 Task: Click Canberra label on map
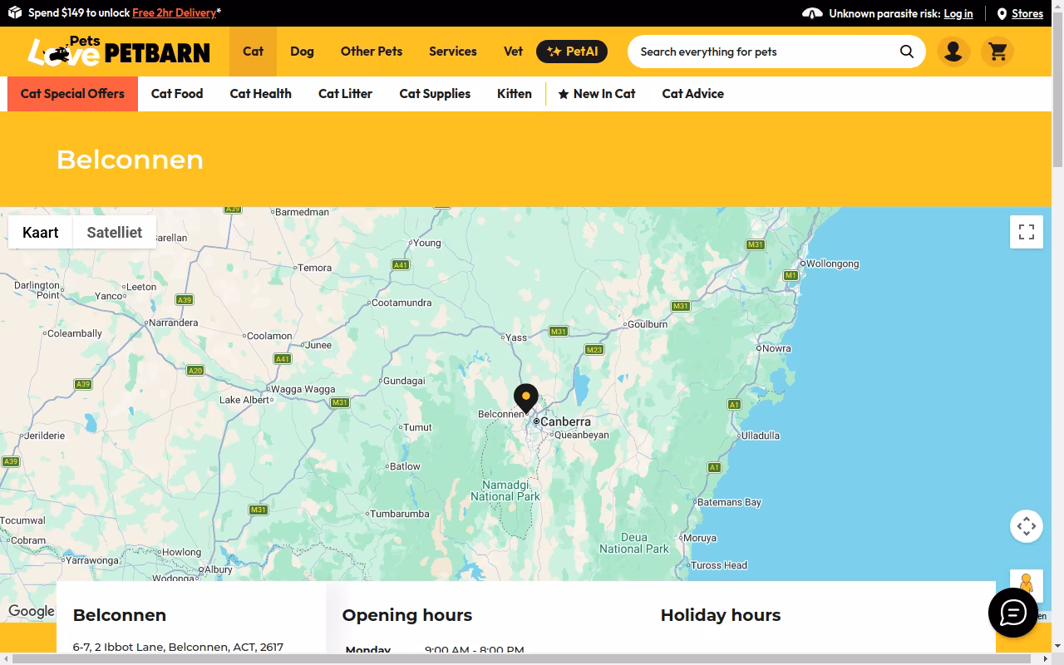[565, 421]
